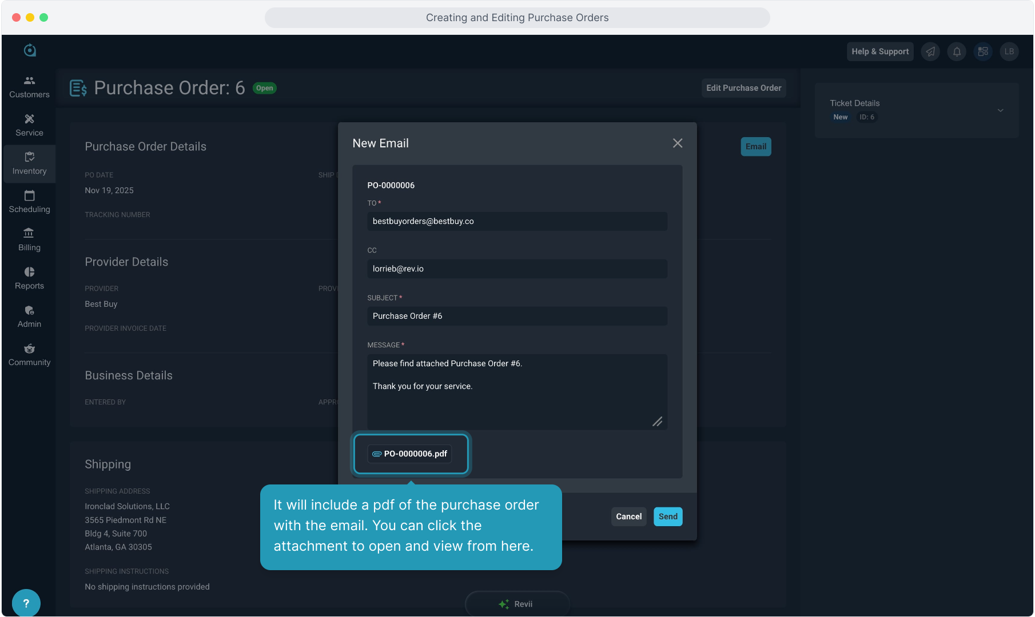Open the Scheduling sidebar section
The height and width of the screenshot is (617, 1035).
pos(29,202)
